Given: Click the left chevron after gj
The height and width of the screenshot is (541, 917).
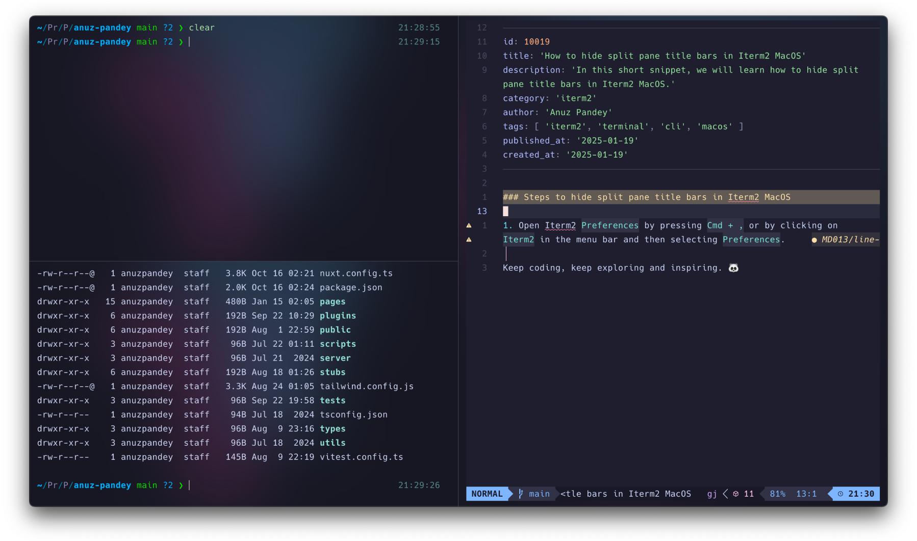Looking at the screenshot, I should (725, 494).
